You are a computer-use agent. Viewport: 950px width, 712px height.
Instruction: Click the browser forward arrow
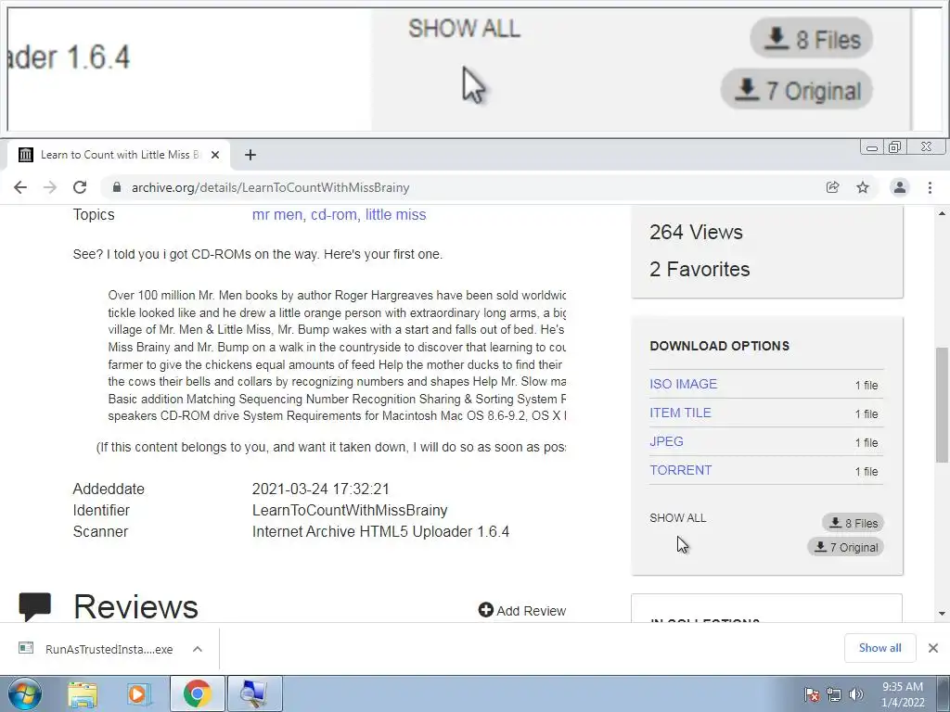[50, 187]
